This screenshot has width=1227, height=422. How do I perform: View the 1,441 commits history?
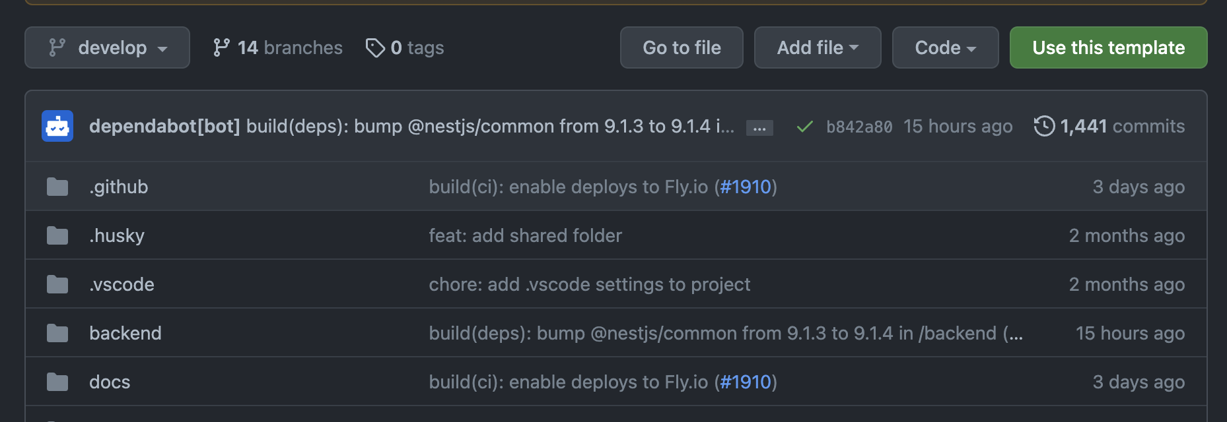pos(1121,126)
